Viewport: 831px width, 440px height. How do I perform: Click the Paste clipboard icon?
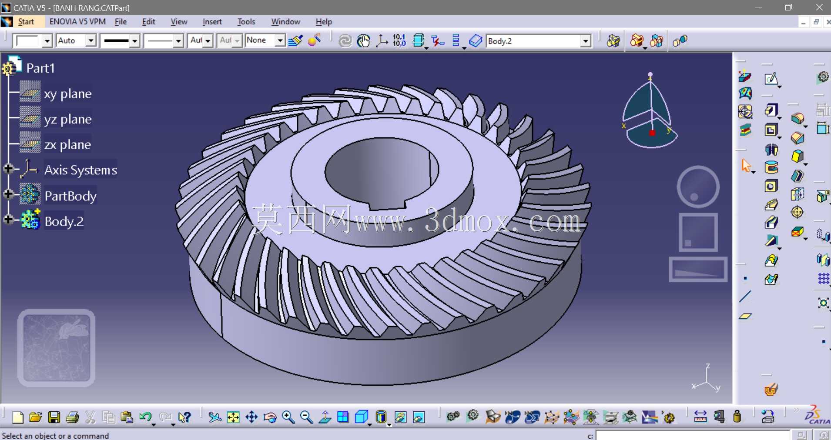(x=127, y=417)
